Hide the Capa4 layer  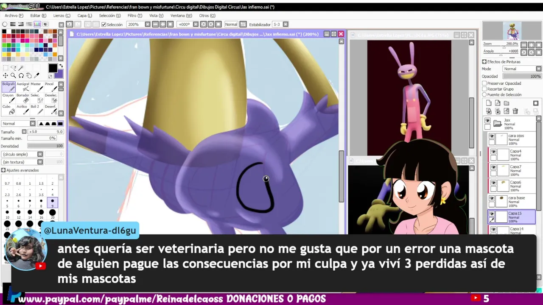tap(493, 151)
